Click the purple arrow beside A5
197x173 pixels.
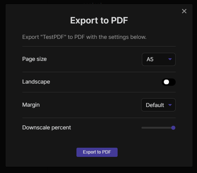click(x=170, y=59)
